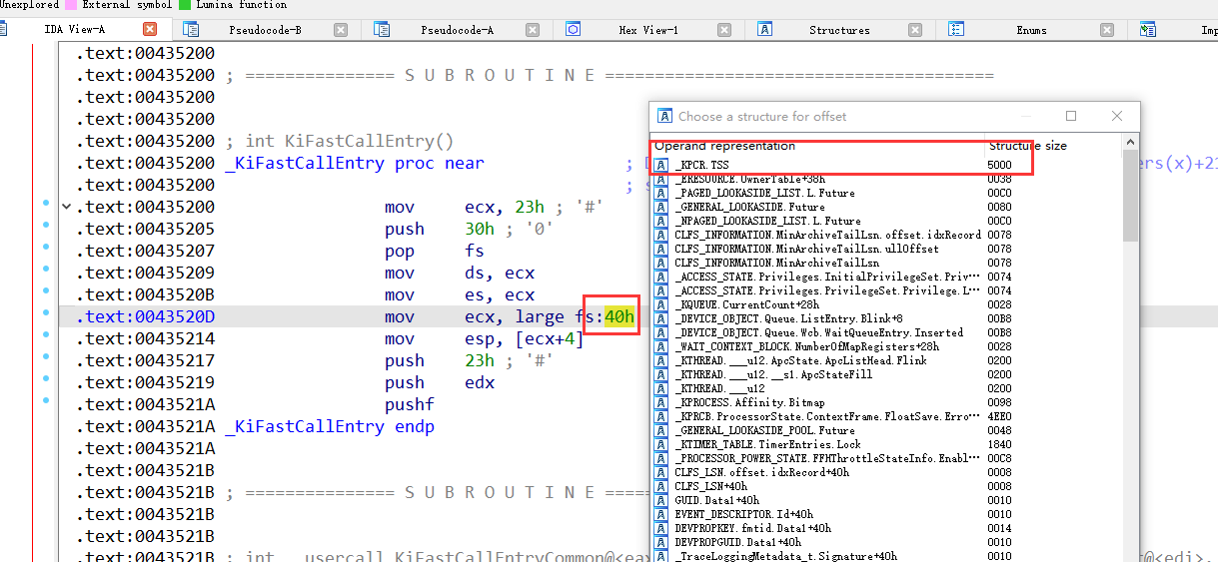
Task: Select _TraceLoggingMetadata_t.Signature+40h row
Action: pyautogui.click(x=886, y=556)
